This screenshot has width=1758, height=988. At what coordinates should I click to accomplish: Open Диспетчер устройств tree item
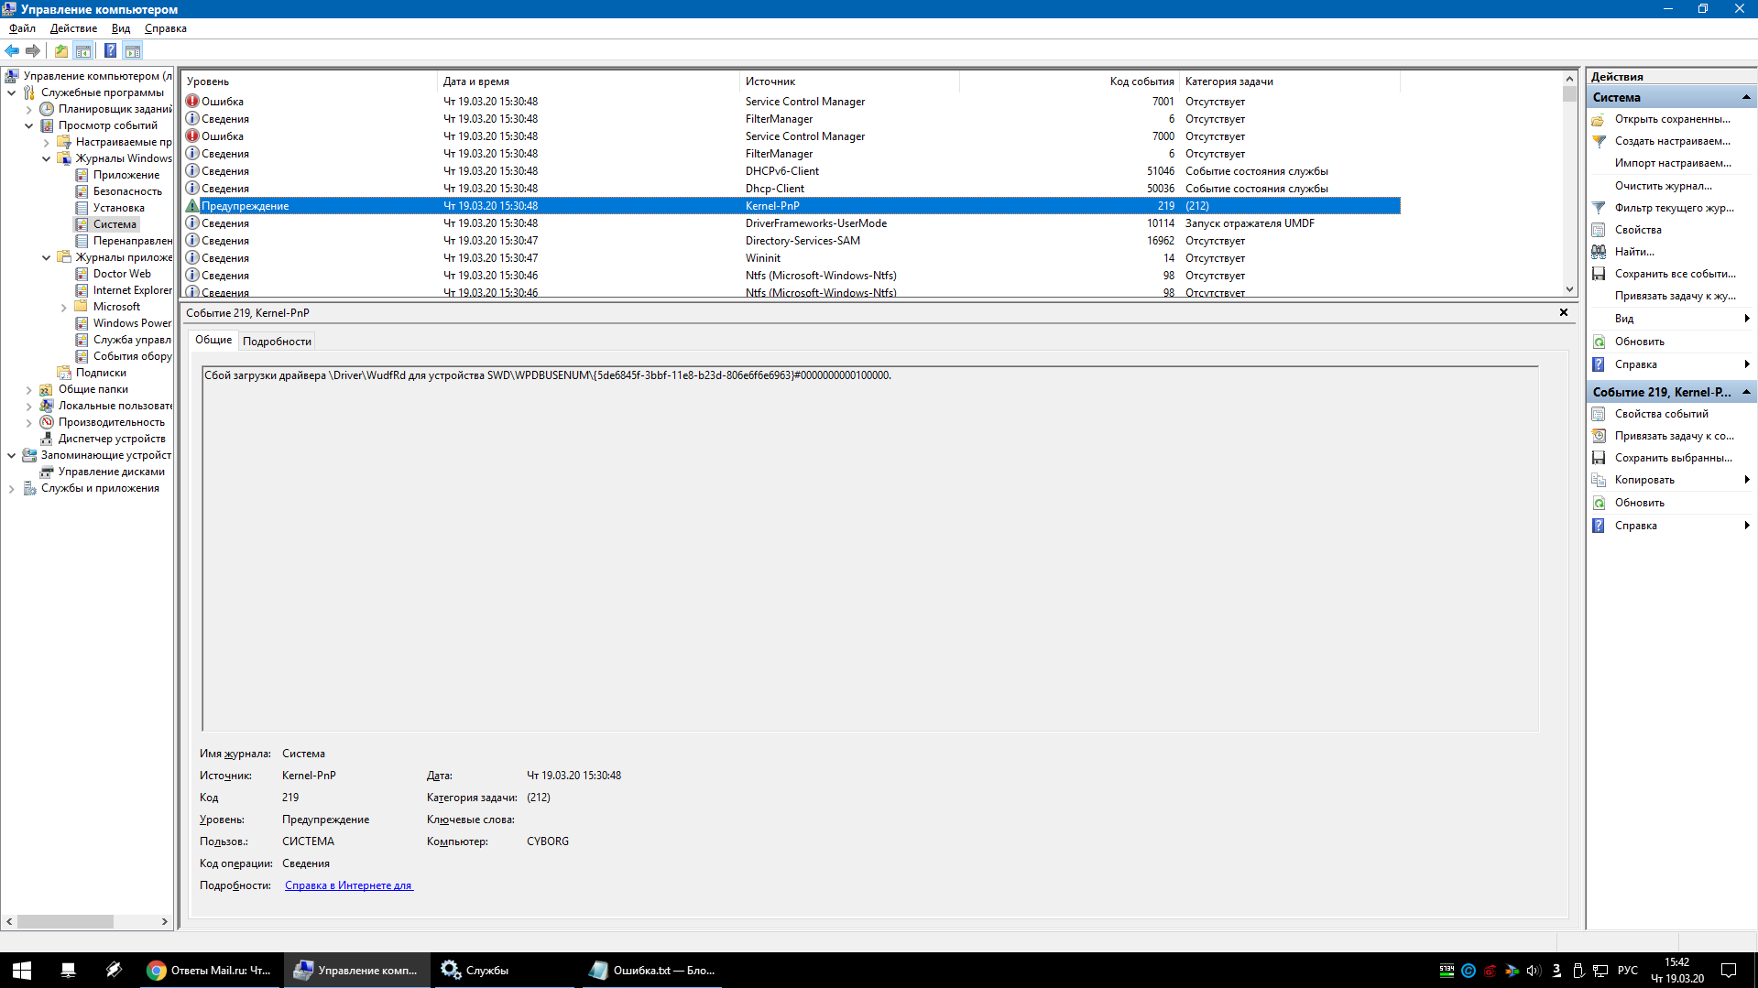[112, 439]
